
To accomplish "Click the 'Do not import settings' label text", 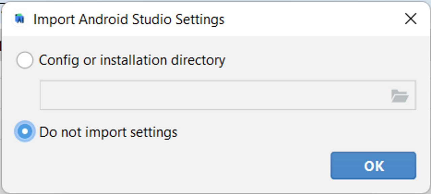I will pyautogui.click(x=108, y=132).
